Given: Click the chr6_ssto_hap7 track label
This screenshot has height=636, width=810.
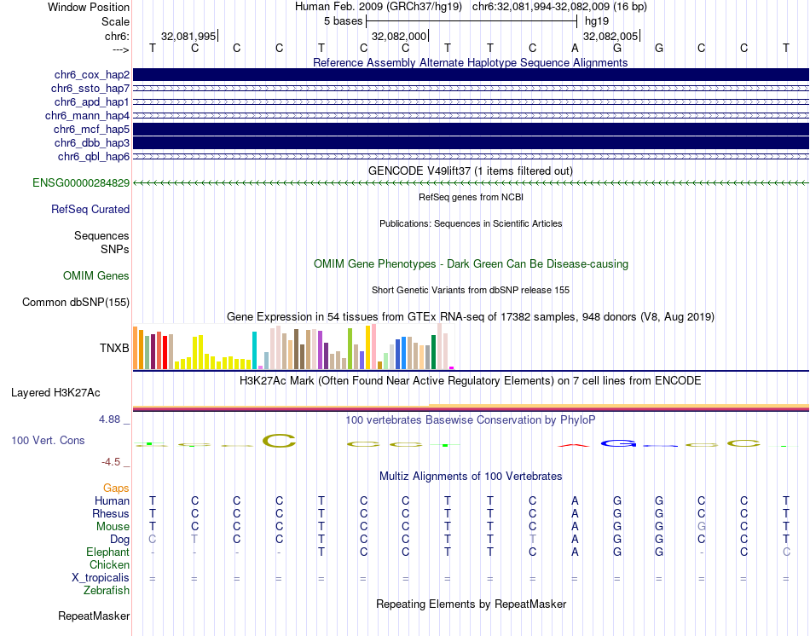Looking at the screenshot, I should pyautogui.click(x=90, y=89).
